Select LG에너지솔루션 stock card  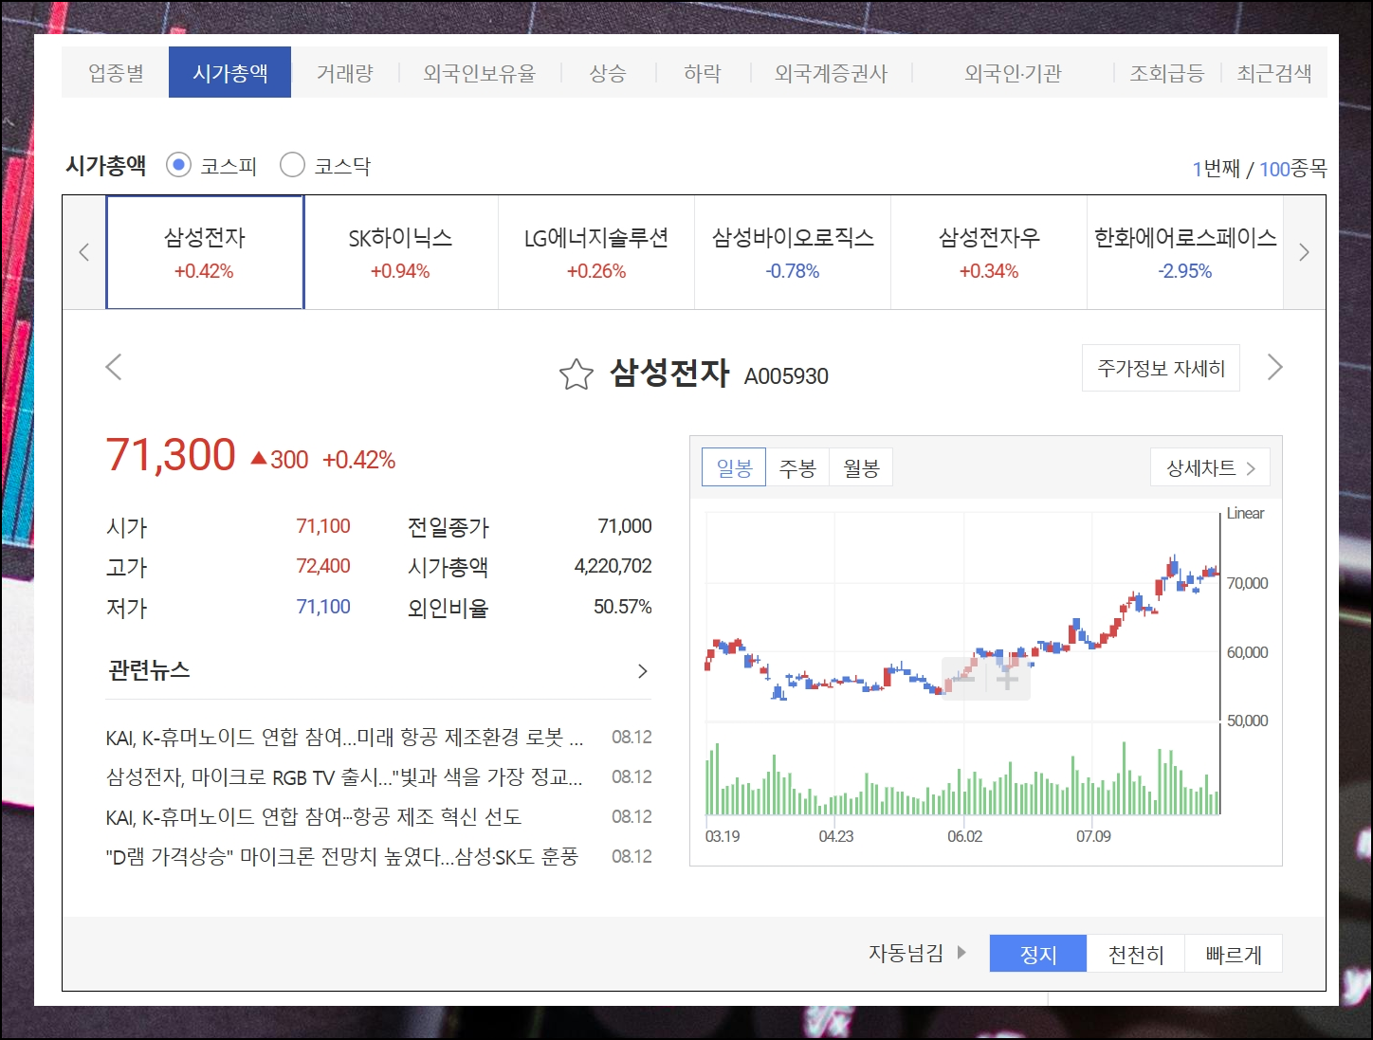pyautogui.click(x=596, y=252)
